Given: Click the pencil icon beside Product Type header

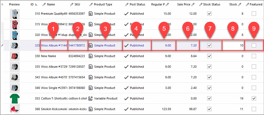Looking at the screenshot, I should pyautogui.click(x=91, y=4).
